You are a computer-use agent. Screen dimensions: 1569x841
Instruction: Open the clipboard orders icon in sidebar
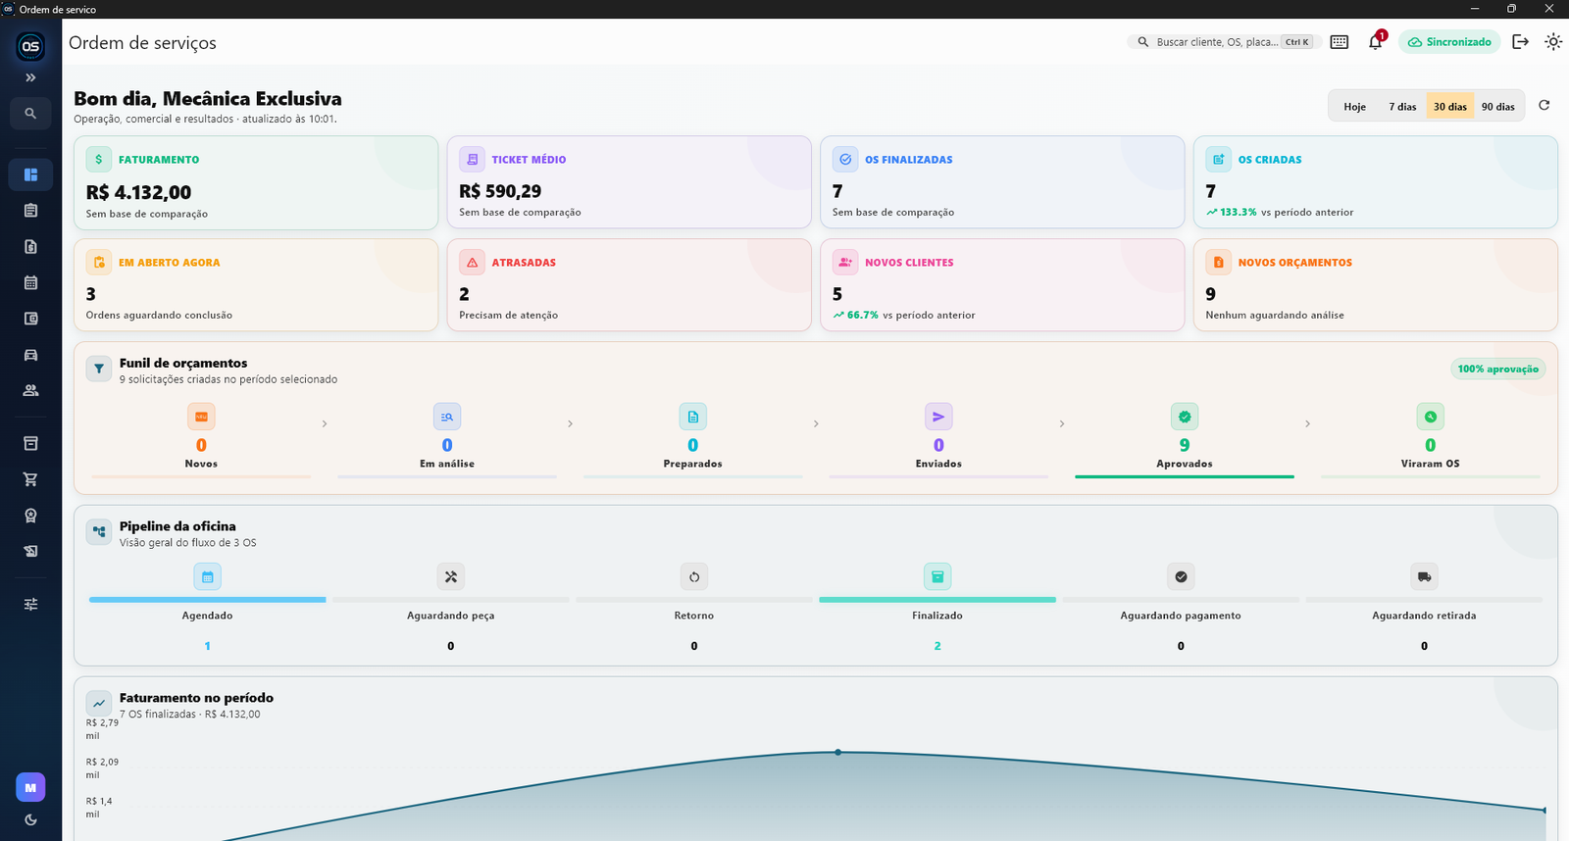coord(30,211)
